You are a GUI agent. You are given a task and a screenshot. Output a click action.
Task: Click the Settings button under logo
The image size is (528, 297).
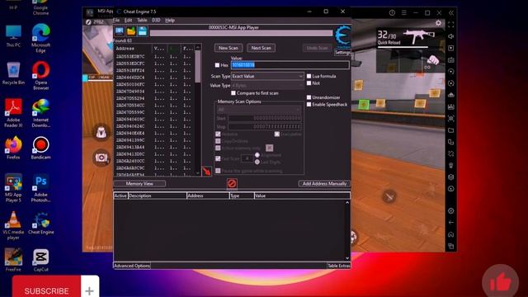point(342,53)
